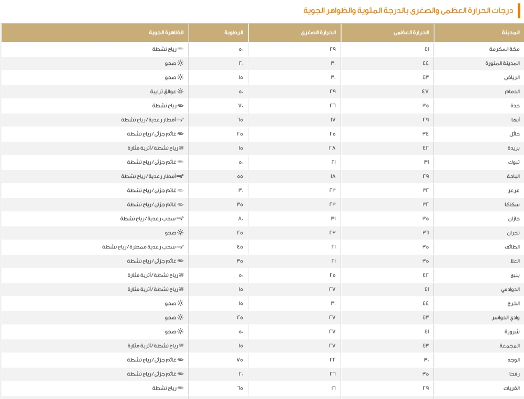Click the page title about temperature degrees

(408, 10)
